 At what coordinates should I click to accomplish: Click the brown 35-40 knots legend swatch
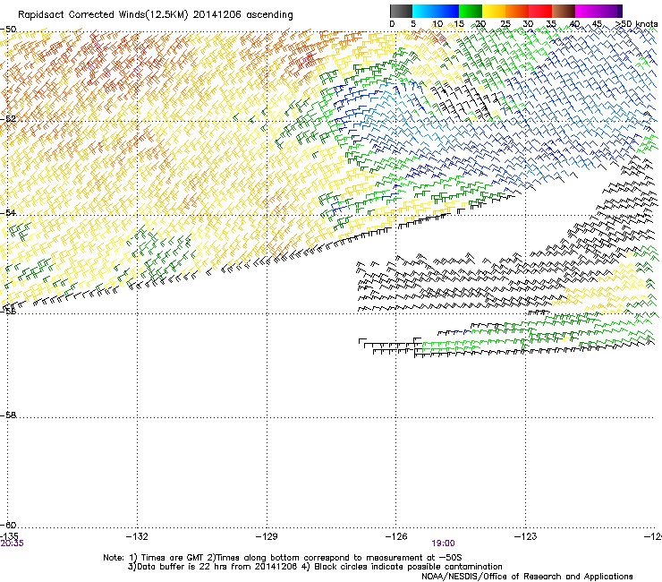coord(564,11)
